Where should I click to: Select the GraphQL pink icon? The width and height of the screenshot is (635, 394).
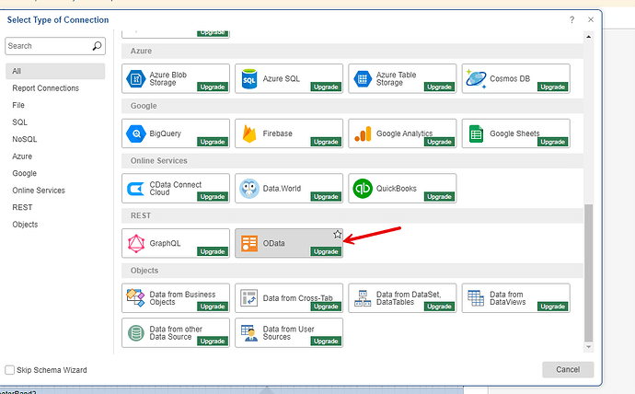(x=136, y=243)
